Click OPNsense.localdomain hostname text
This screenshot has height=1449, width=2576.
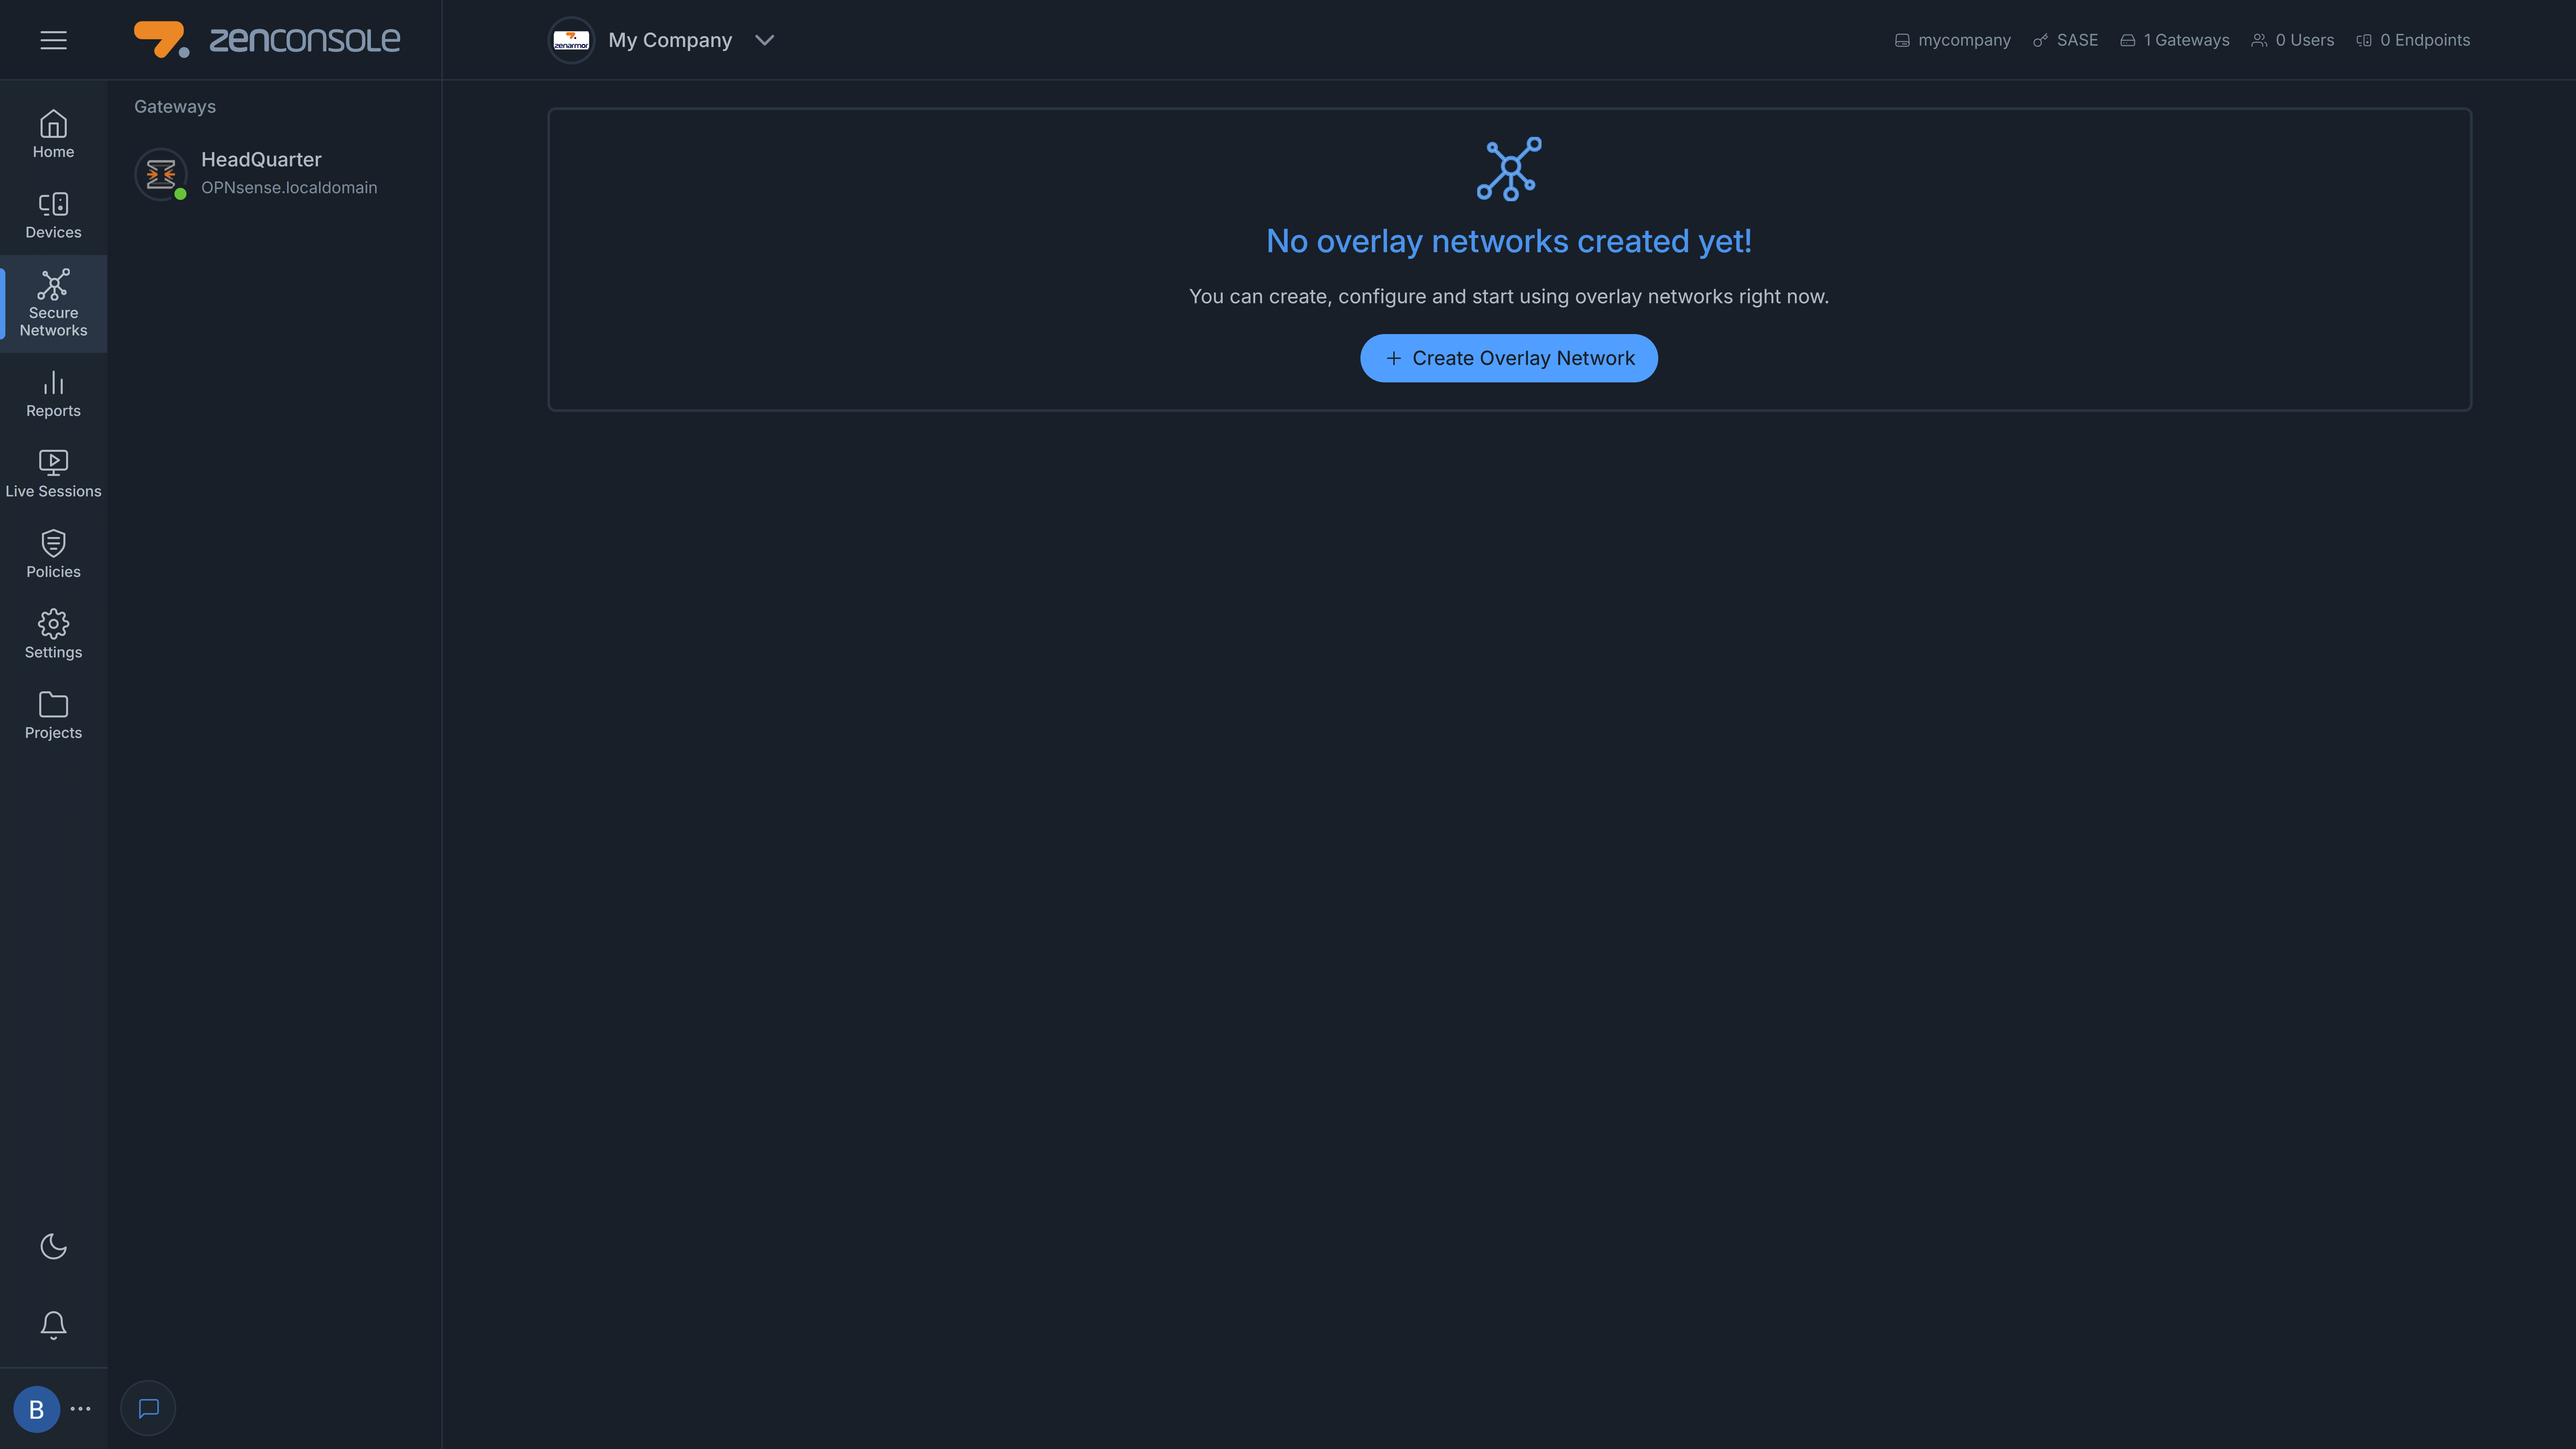[x=289, y=188]
